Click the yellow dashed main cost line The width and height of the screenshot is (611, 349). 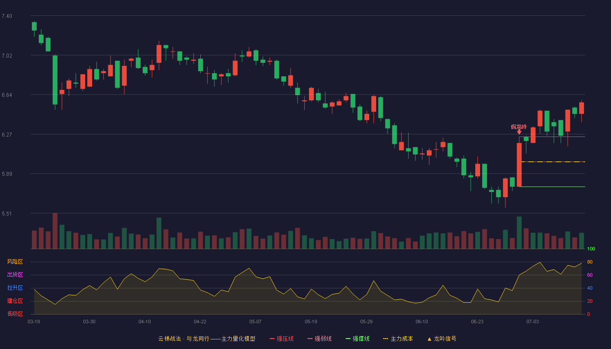(553, 162)
